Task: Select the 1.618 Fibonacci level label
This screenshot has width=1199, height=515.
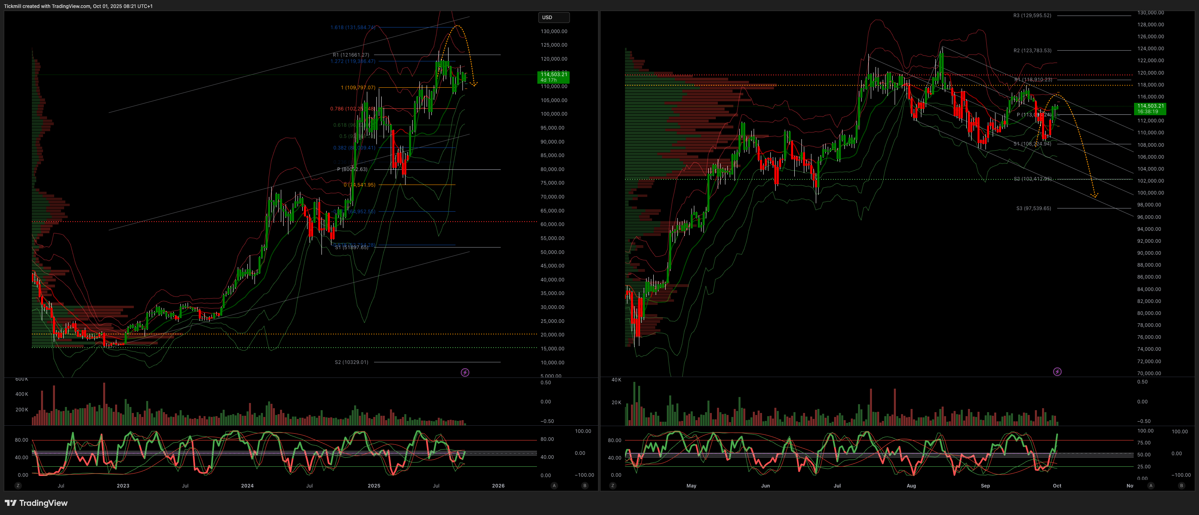Action: click(x=353, y=28)
